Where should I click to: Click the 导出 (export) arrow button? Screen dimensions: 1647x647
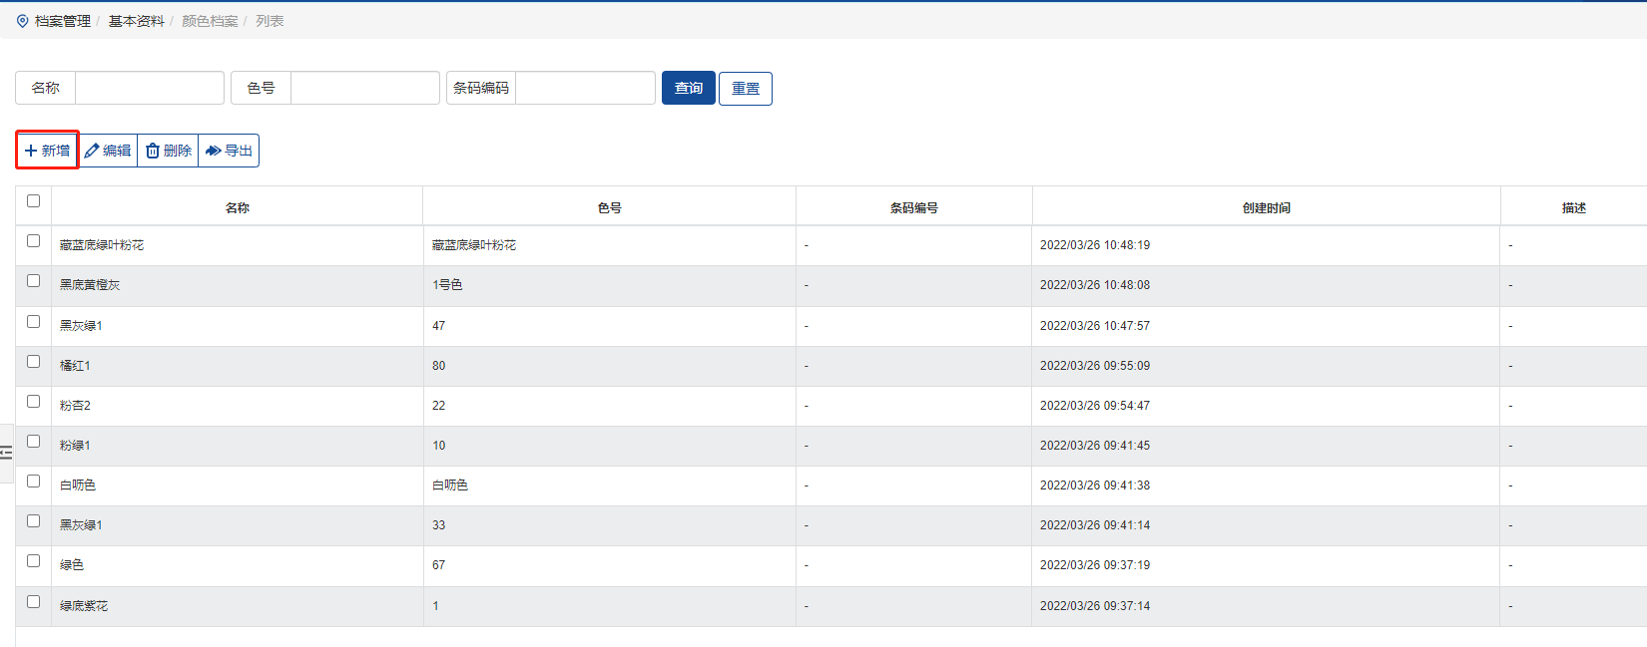pos(229,151)
